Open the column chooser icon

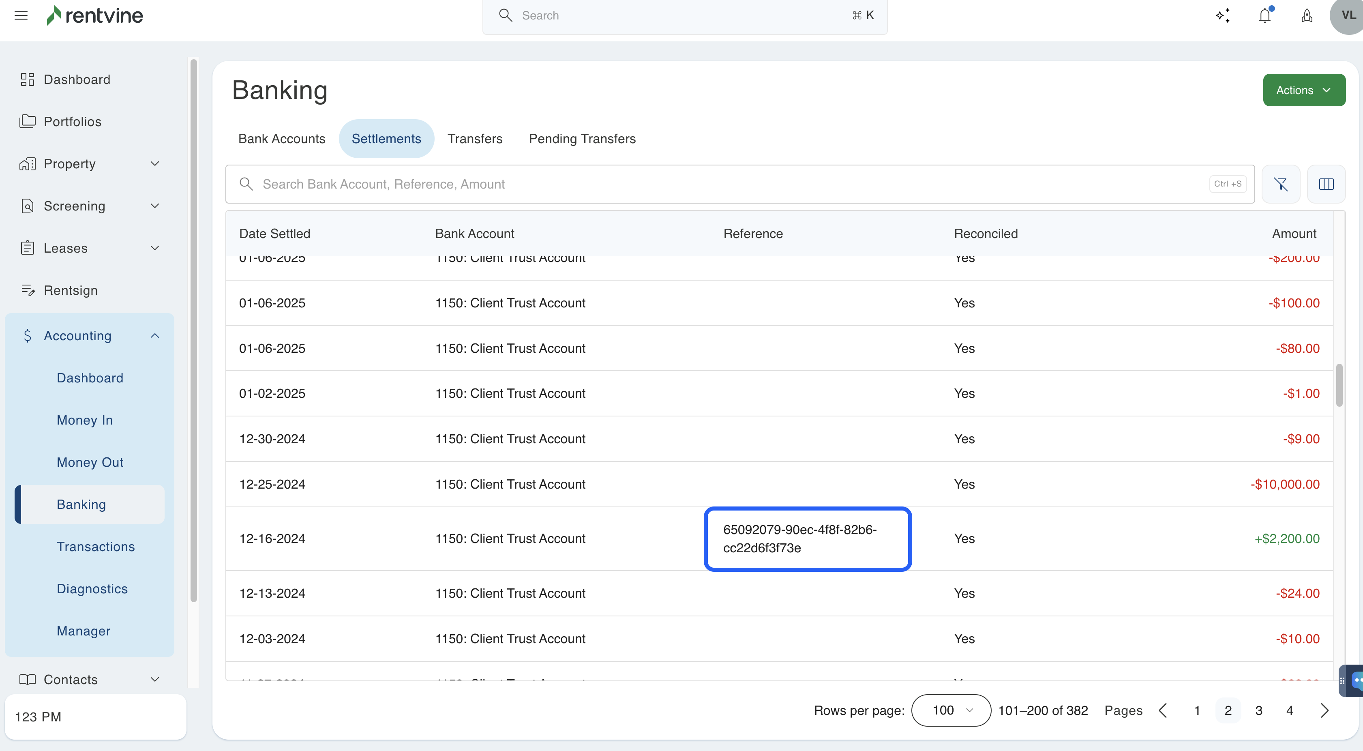click(x=1326, y=184)
